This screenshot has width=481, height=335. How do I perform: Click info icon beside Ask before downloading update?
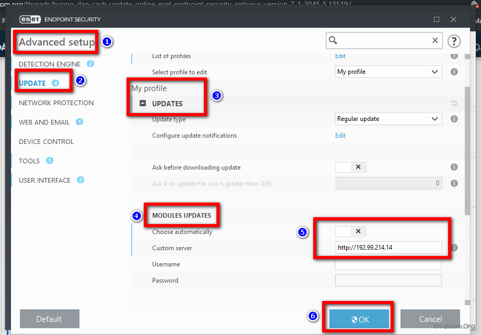pos(454,167)
